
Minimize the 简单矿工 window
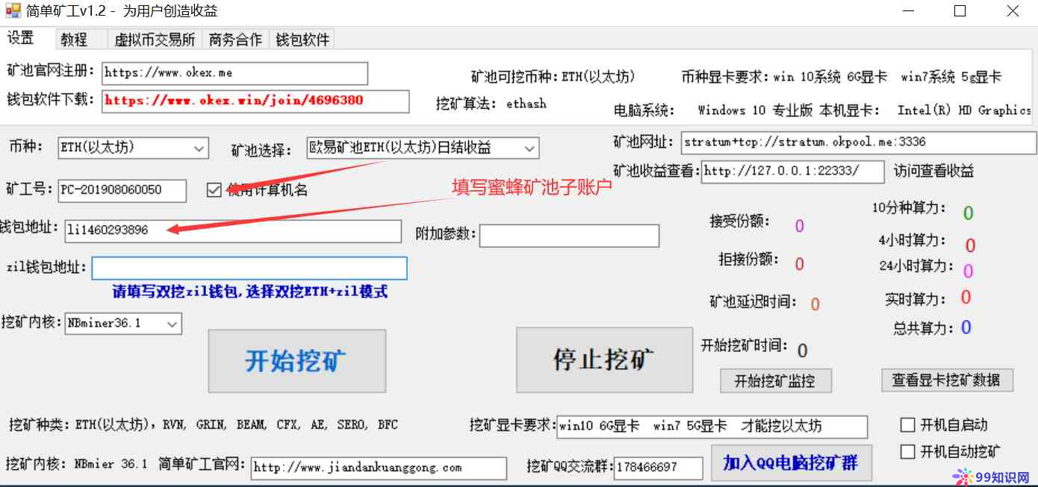click(908, 11)
